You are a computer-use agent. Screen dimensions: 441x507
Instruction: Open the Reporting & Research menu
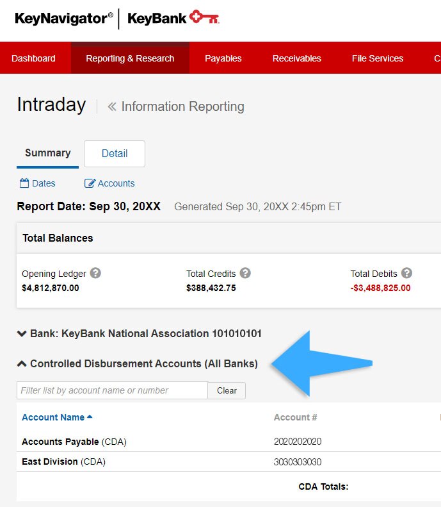pyautogui.click(x=130, y=58)
